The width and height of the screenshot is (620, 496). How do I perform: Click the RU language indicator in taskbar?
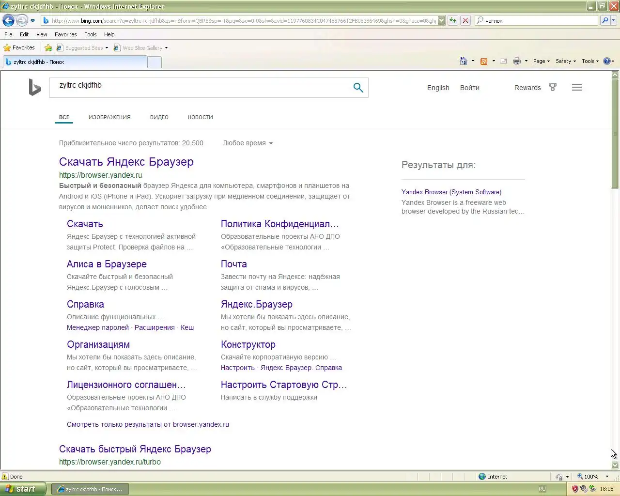(542, 489)
